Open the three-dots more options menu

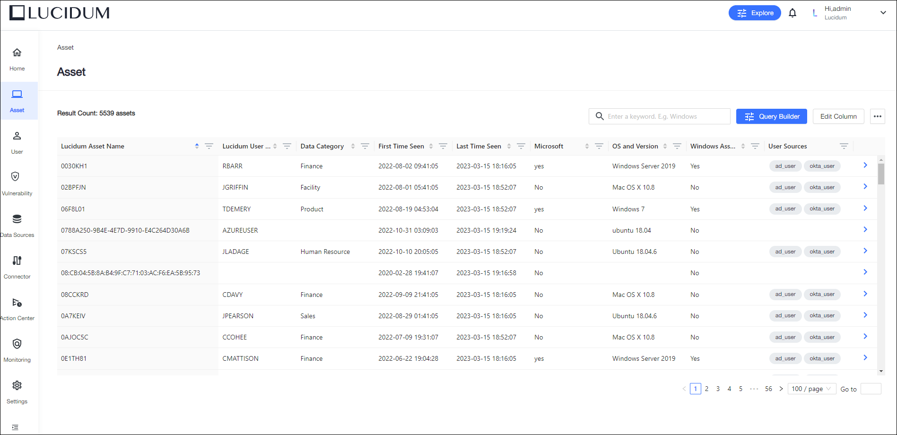[878, 116]
